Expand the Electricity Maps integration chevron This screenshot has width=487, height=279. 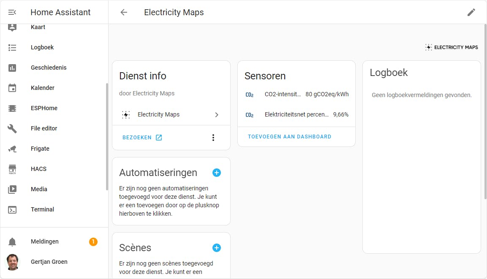pos(217,115)
